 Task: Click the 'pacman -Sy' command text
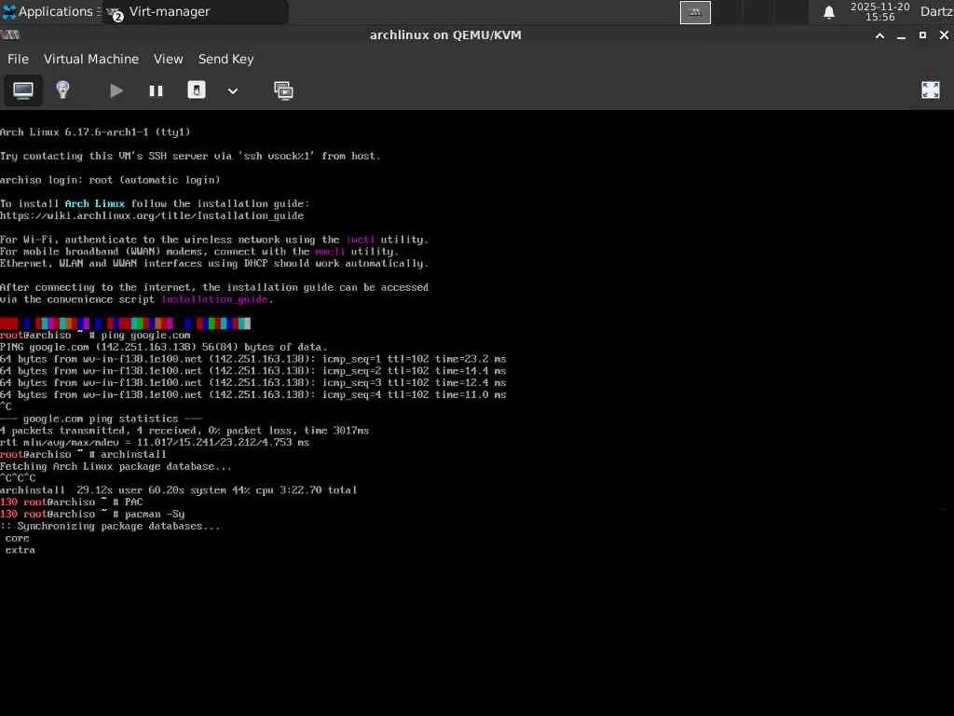pyautogui.click(x=155, y=514)
